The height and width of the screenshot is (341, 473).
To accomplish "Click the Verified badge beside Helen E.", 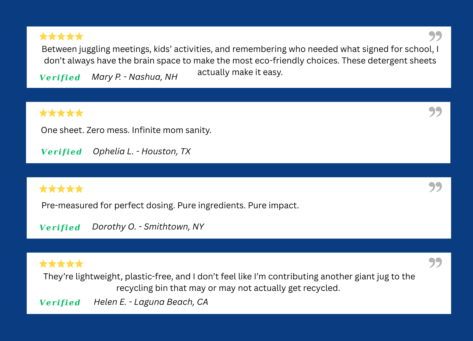I will [60, 302].
